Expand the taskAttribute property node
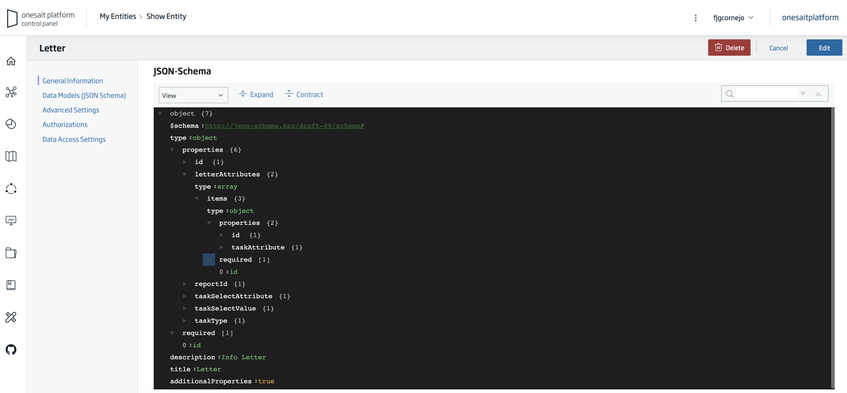Screen dimensions: 847x393 point(222,247)
